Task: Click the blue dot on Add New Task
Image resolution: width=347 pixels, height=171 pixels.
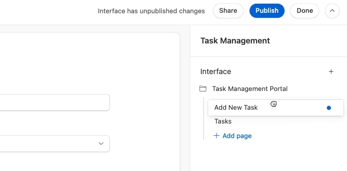Action: [x=329, y=108]
